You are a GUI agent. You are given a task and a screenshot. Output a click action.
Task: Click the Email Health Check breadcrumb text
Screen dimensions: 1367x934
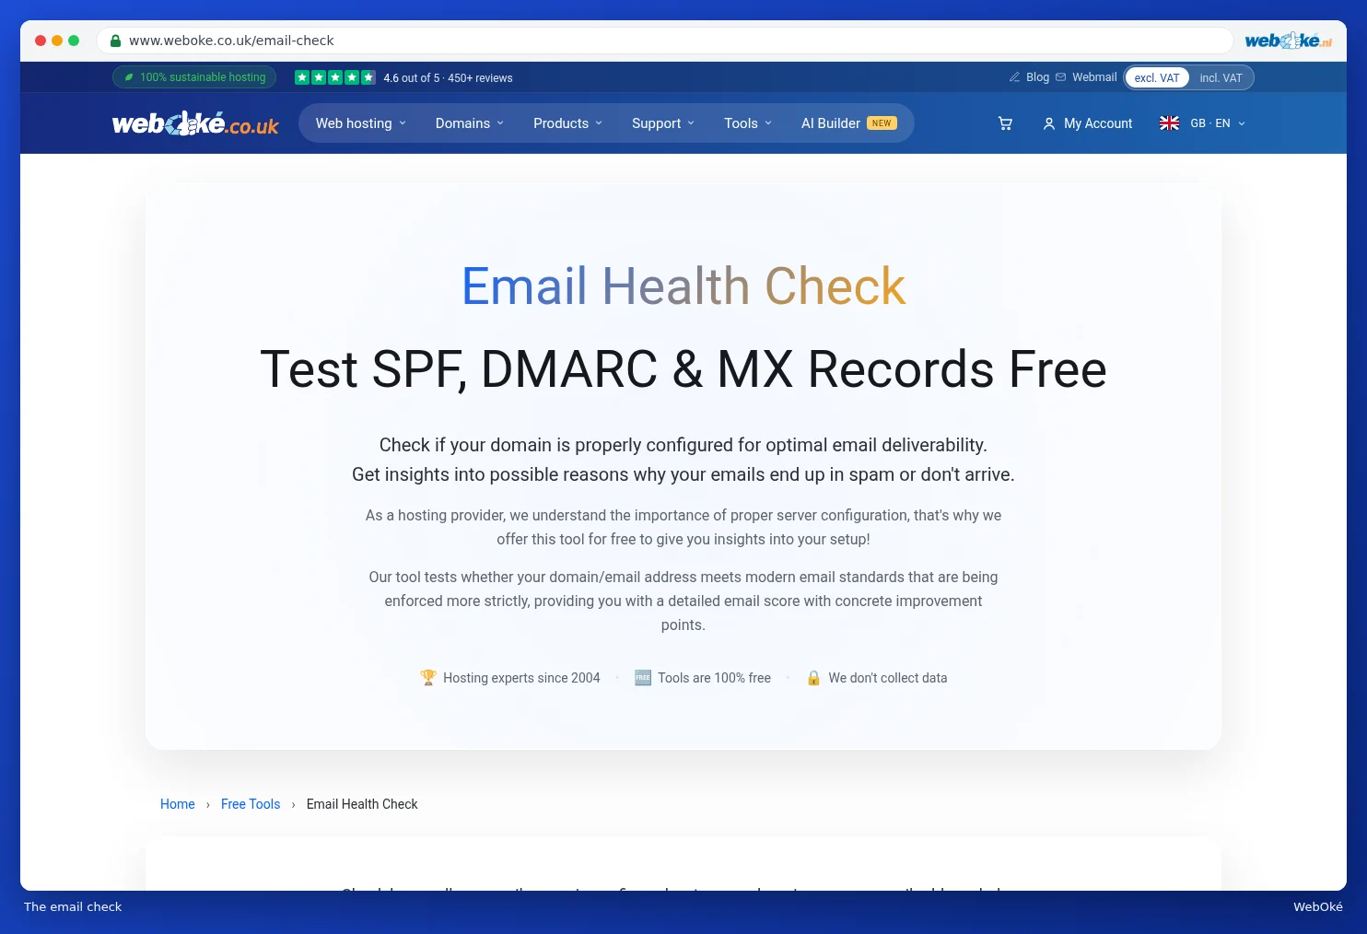click(x=362, y=804)
